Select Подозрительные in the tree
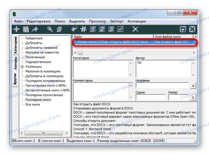 [38, 62]
